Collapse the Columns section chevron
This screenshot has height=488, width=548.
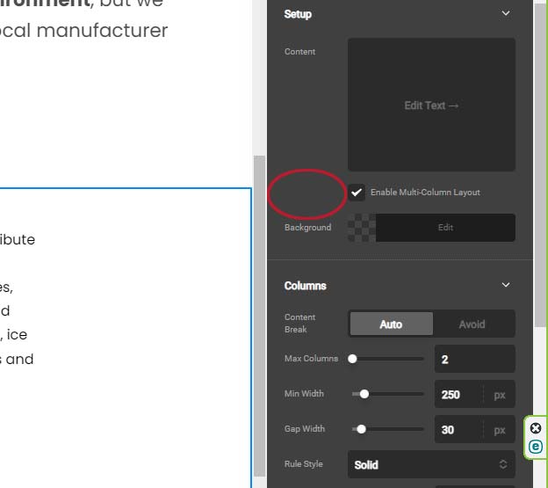click(505, 286)
